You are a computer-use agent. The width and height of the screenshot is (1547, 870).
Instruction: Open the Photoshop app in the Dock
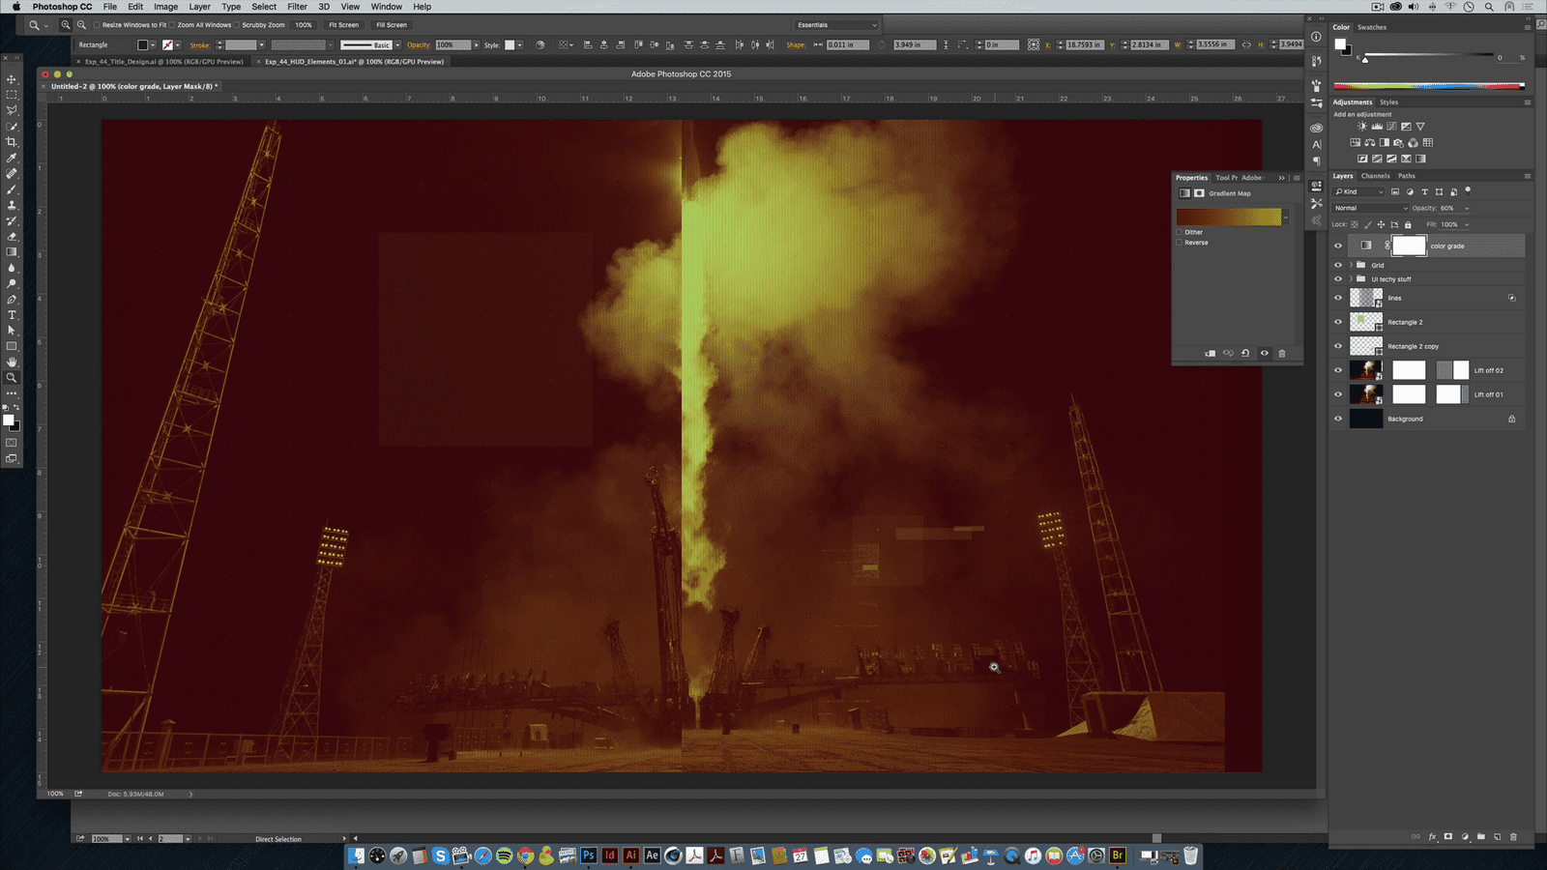[x=588, y=855]
